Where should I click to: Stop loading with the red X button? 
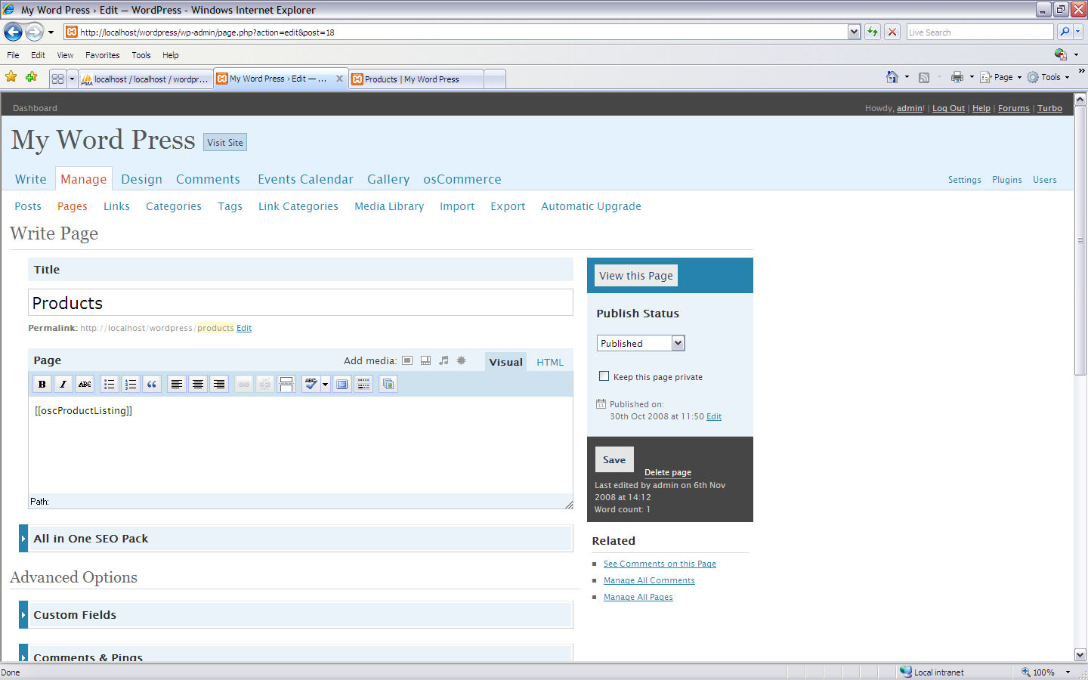[x=892, y=32]
